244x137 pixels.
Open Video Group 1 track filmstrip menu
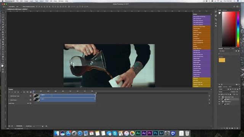coord(30,100)
